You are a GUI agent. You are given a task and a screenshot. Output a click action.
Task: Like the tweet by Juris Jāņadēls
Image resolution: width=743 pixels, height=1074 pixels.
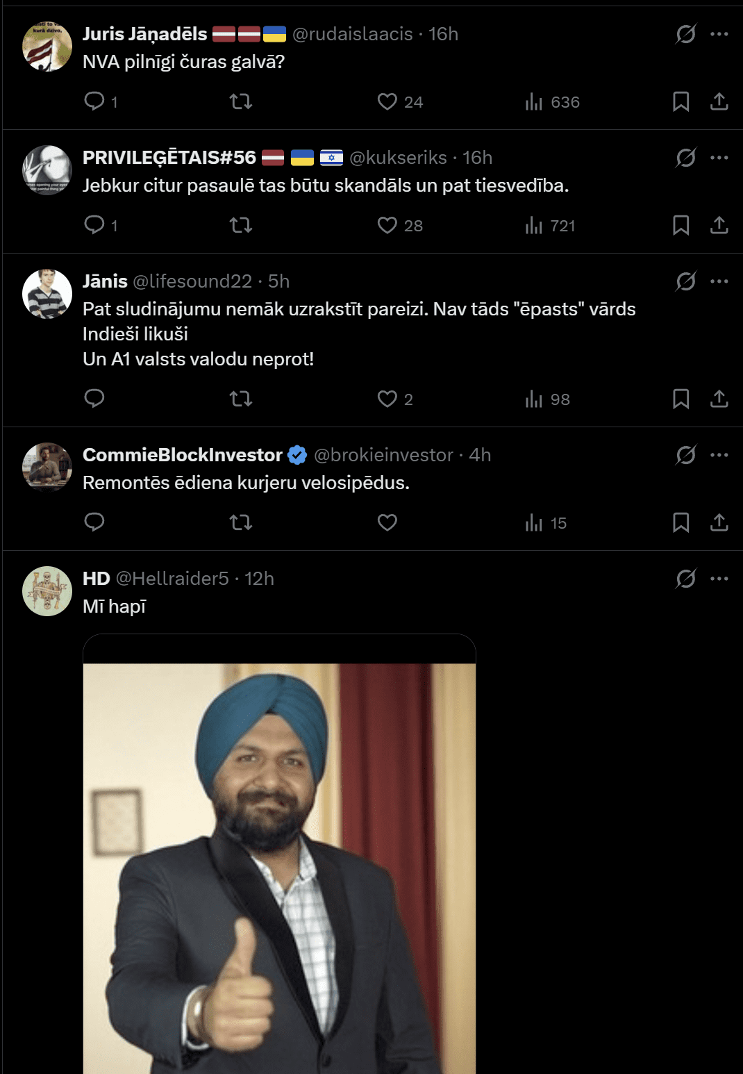[x=387, y=101]
